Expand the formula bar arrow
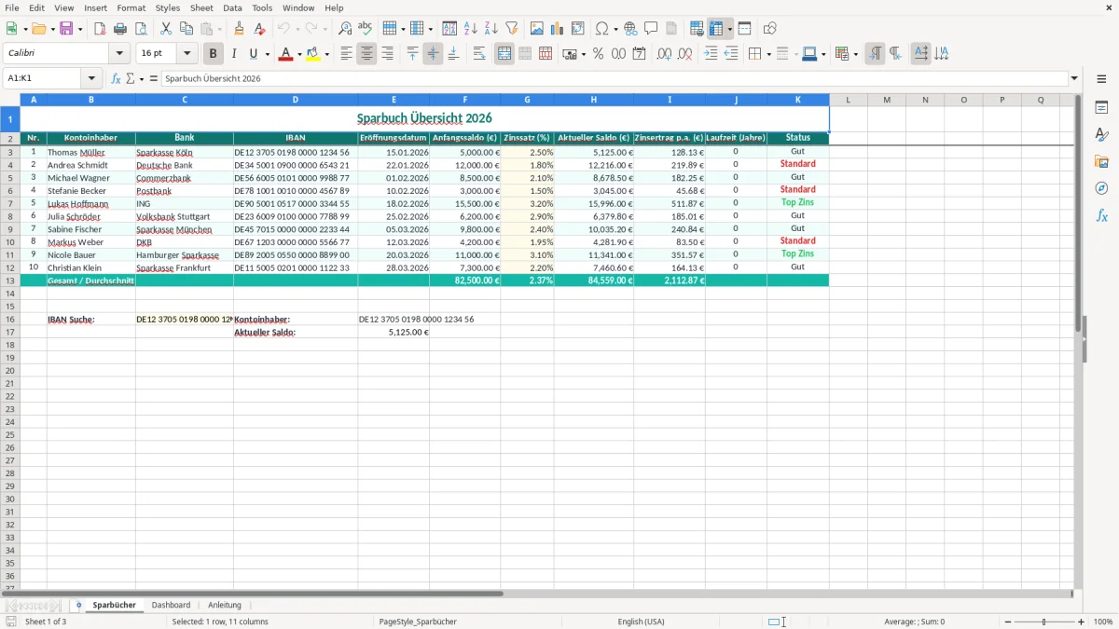 1074,78
